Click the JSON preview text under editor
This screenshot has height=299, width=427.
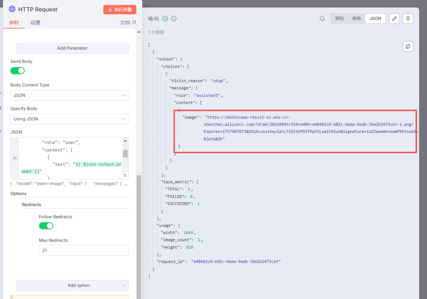(69, 184)
